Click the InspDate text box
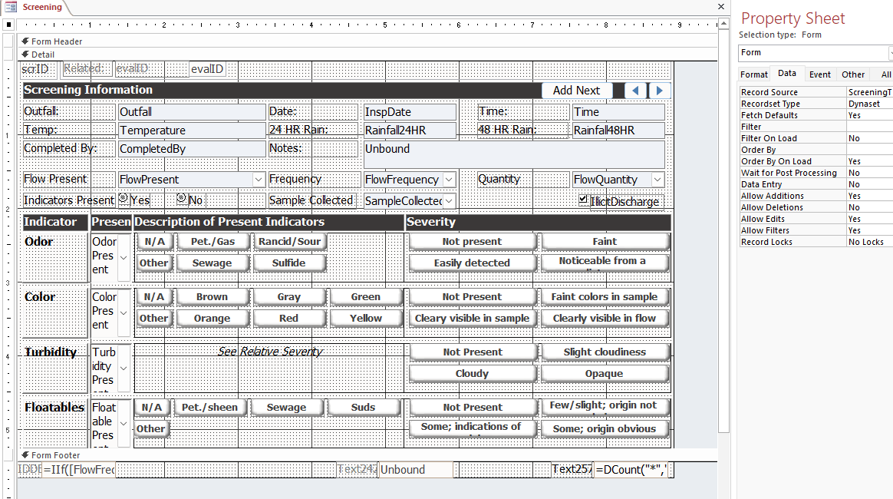 pos(410,111)
